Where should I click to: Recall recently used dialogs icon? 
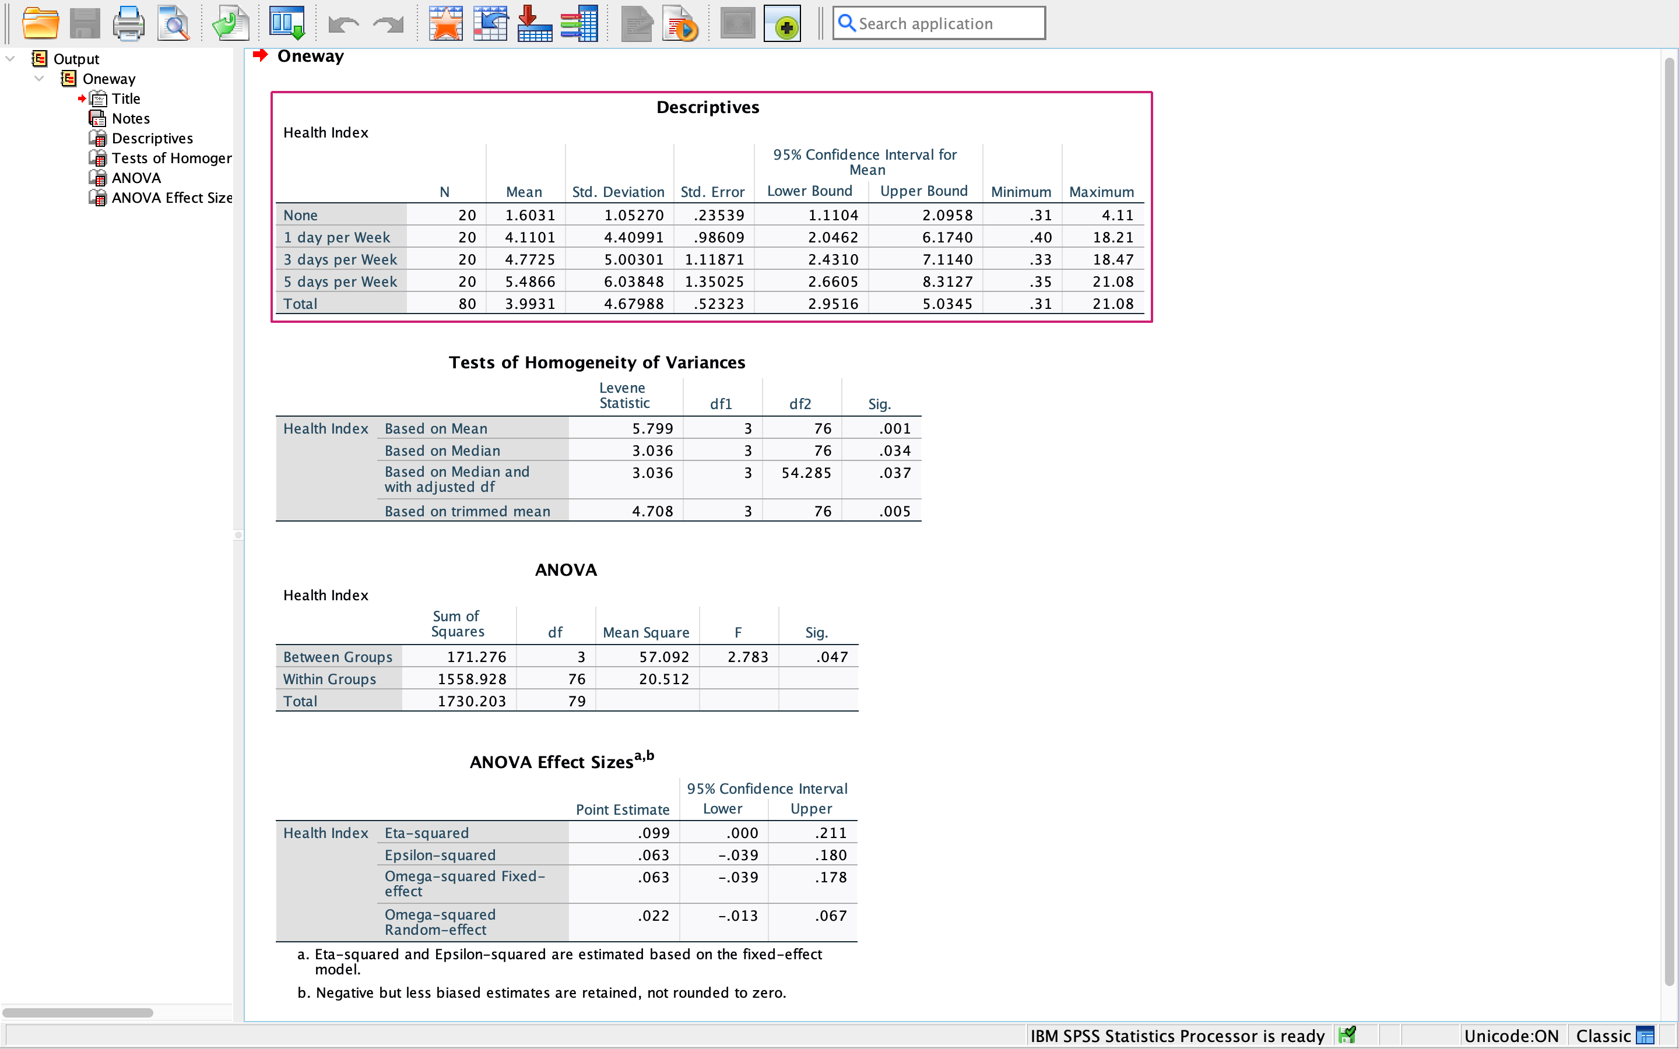[287, 23]
